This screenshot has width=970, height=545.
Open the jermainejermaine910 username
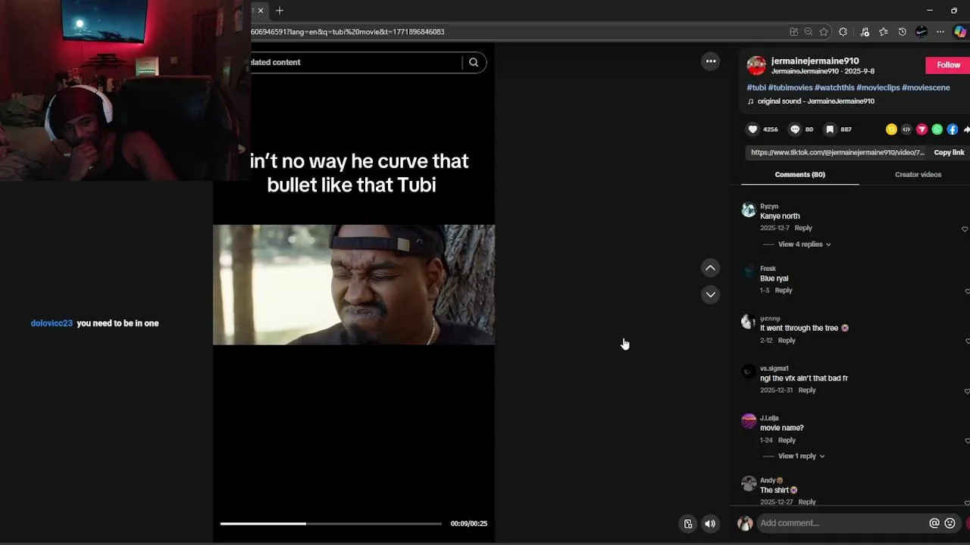(815, 61)
